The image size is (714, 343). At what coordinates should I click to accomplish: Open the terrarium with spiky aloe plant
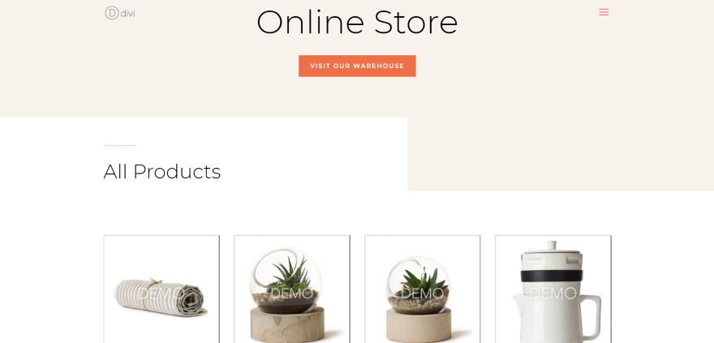tap(292, 289)
